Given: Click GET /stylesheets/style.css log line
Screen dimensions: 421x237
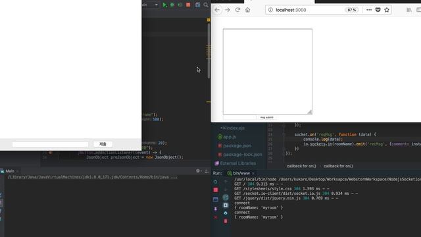Looking at the screenshot, I should coord(282,189).
